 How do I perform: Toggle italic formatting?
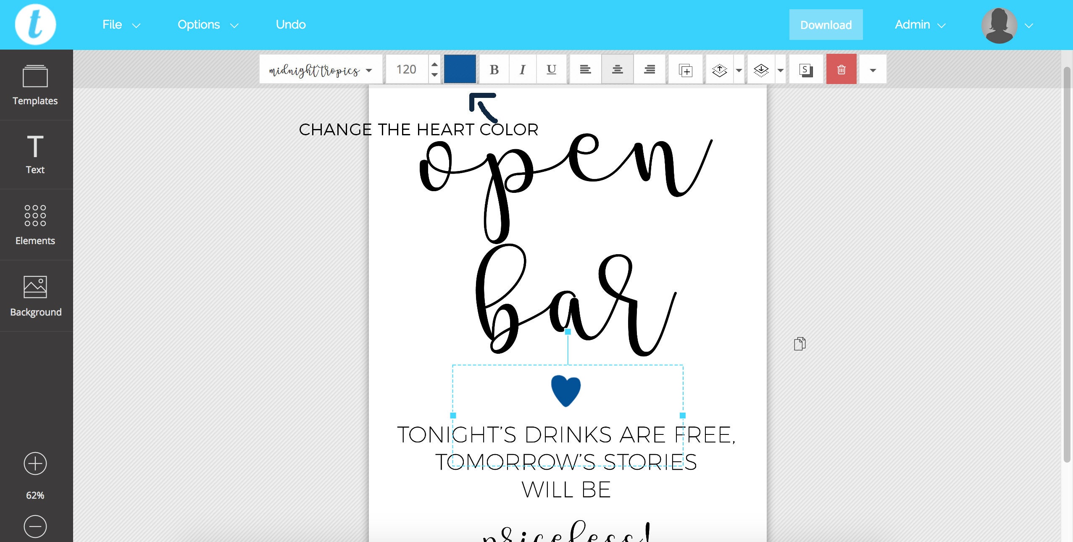point(522,69)
